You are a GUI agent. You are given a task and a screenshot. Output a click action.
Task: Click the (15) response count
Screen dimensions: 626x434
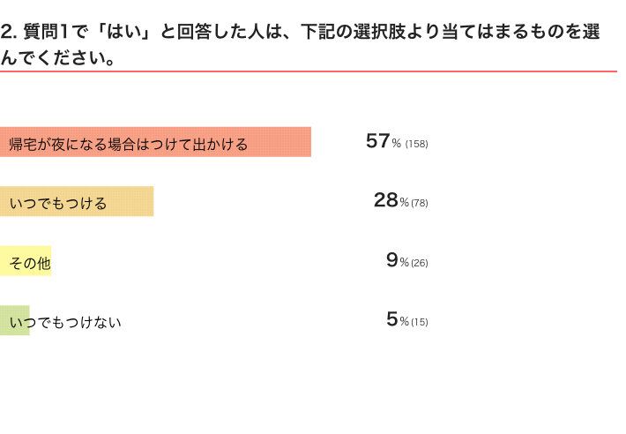pos(420,322)
